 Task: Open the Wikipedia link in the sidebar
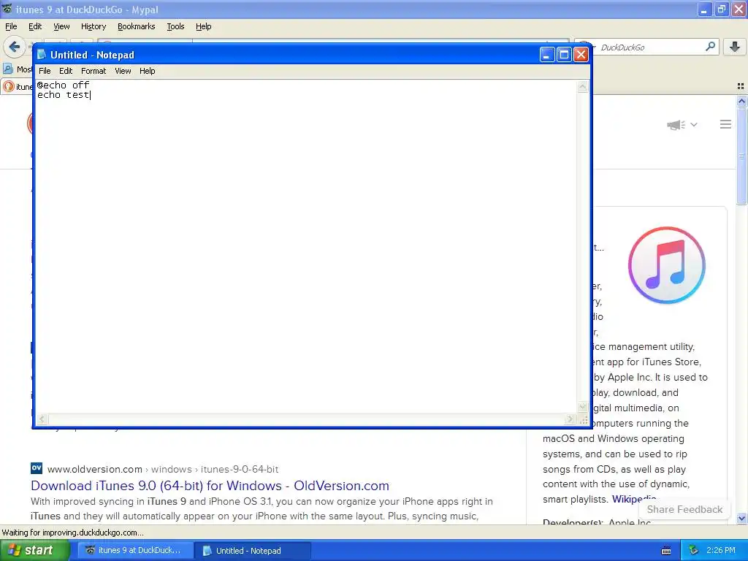(633, 500)
